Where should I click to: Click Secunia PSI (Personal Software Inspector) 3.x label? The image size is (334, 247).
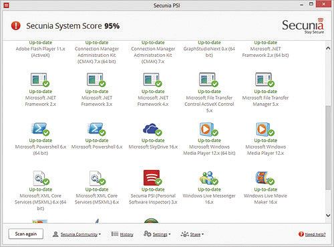pyautogui.click(x=153, y=199)
